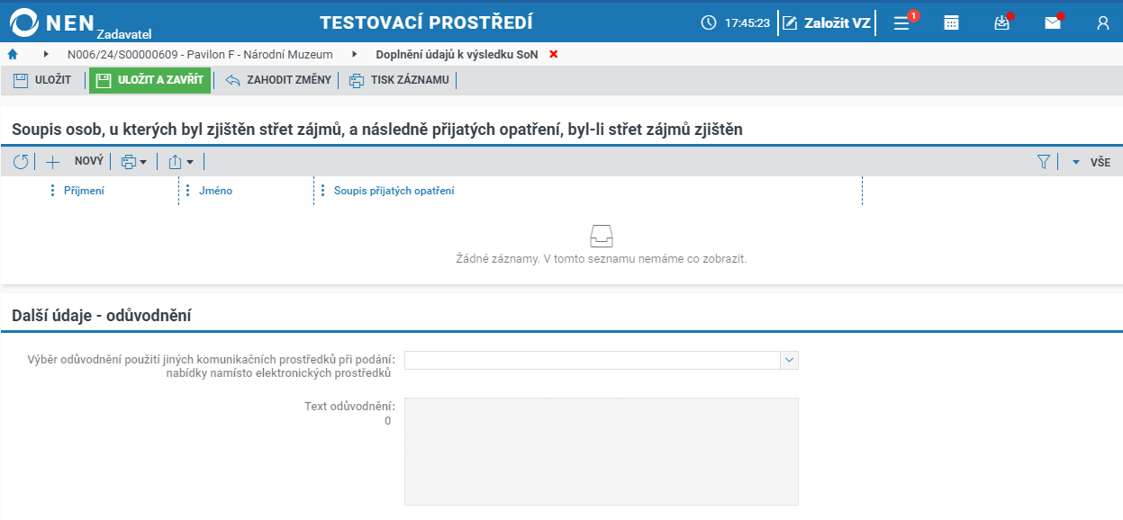This screenshot has width=1123, height=520.
Task: Refresh the soupis osob list
Action: (22, 162)
